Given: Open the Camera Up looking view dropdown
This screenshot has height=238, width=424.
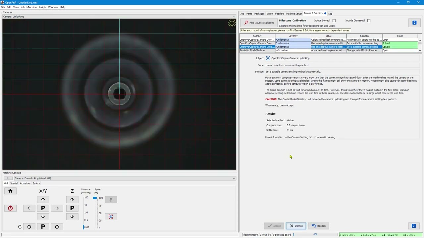Looking at the screenshot, I should pyautogui.click(x=119, y=17).
